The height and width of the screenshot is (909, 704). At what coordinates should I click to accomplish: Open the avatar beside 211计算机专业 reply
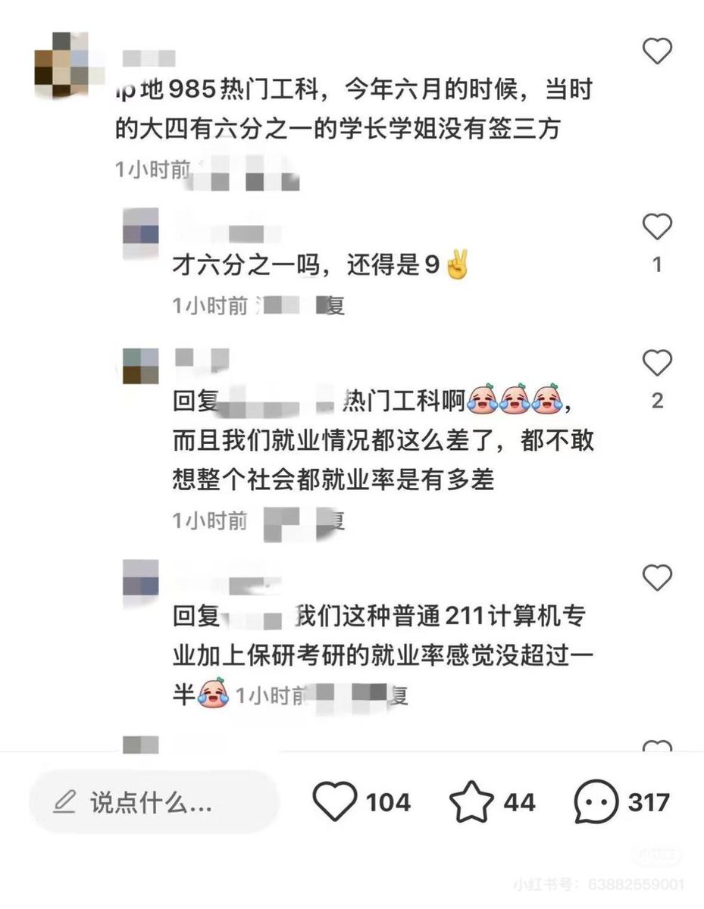(x=141, y=578)
